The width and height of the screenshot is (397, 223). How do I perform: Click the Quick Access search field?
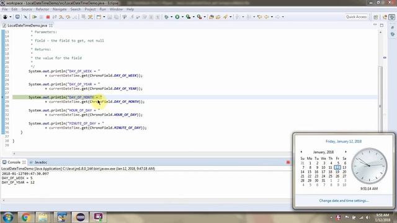click(x=356, y=17)
